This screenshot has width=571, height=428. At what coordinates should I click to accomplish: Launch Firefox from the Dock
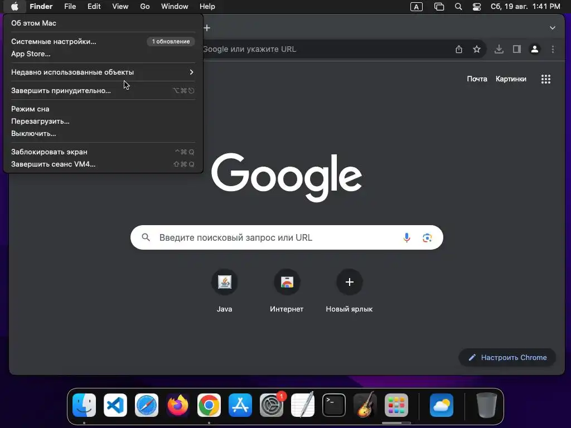tap(178, 405)
